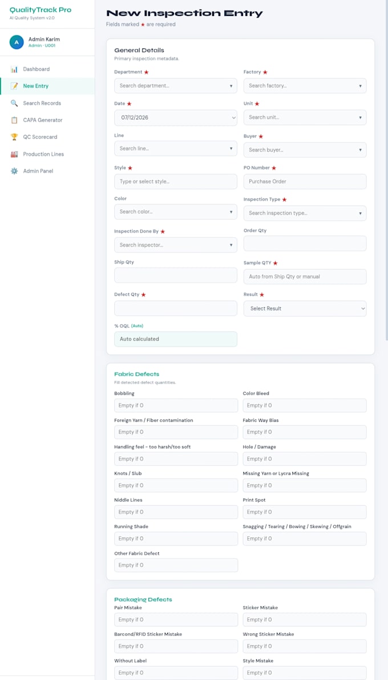Click the Running Shade input
The width and height of the screenshot is (388, 680).
point(176,539)
